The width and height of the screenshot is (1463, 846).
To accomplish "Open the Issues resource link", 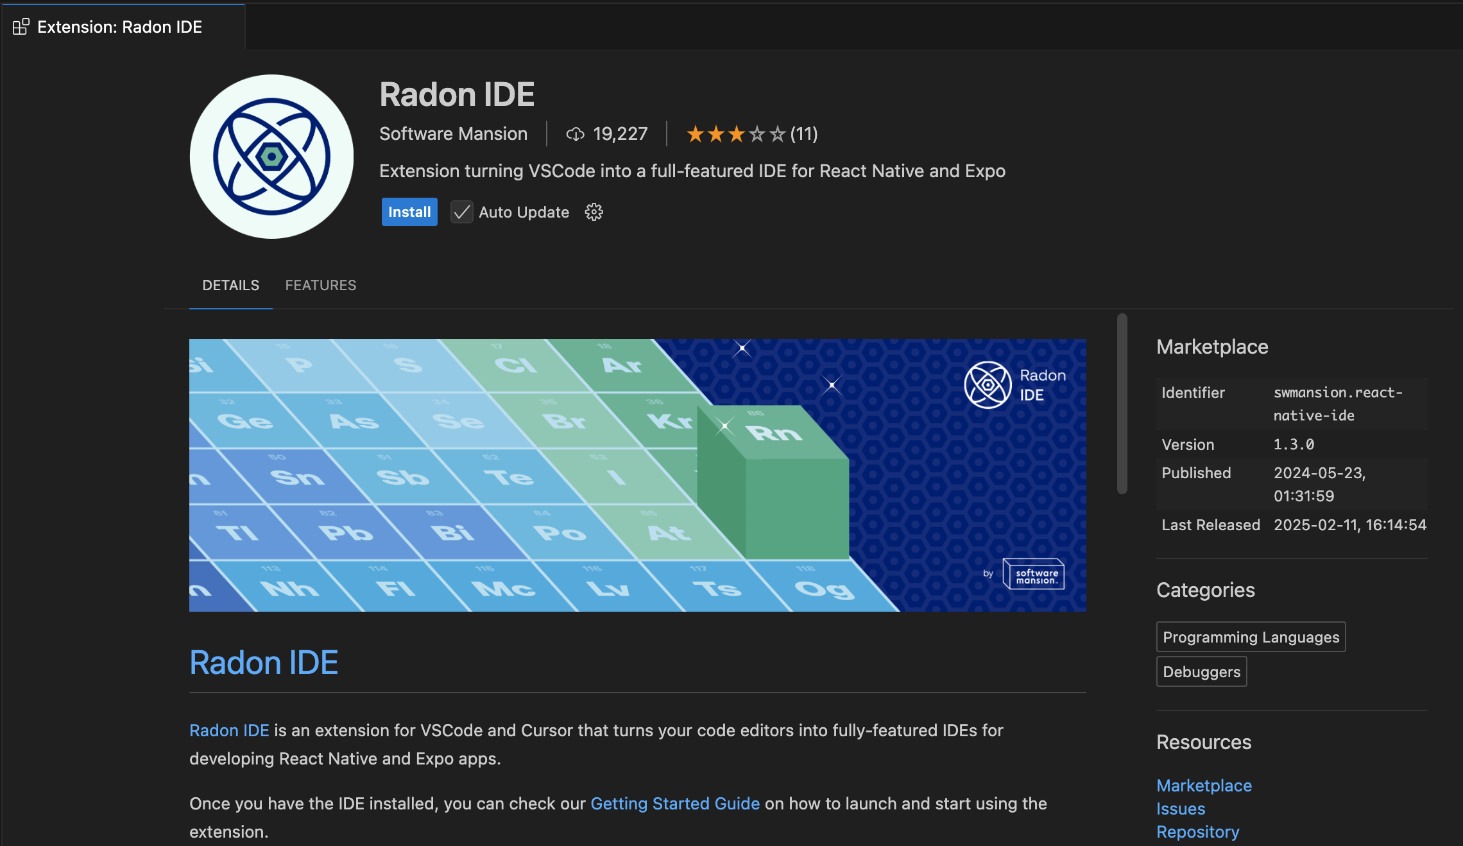I will pos(1181,809).
